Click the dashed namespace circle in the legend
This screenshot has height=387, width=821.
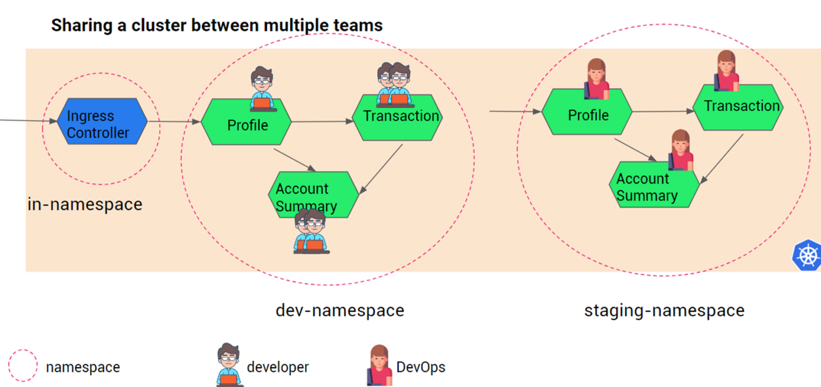pos(23,366)
